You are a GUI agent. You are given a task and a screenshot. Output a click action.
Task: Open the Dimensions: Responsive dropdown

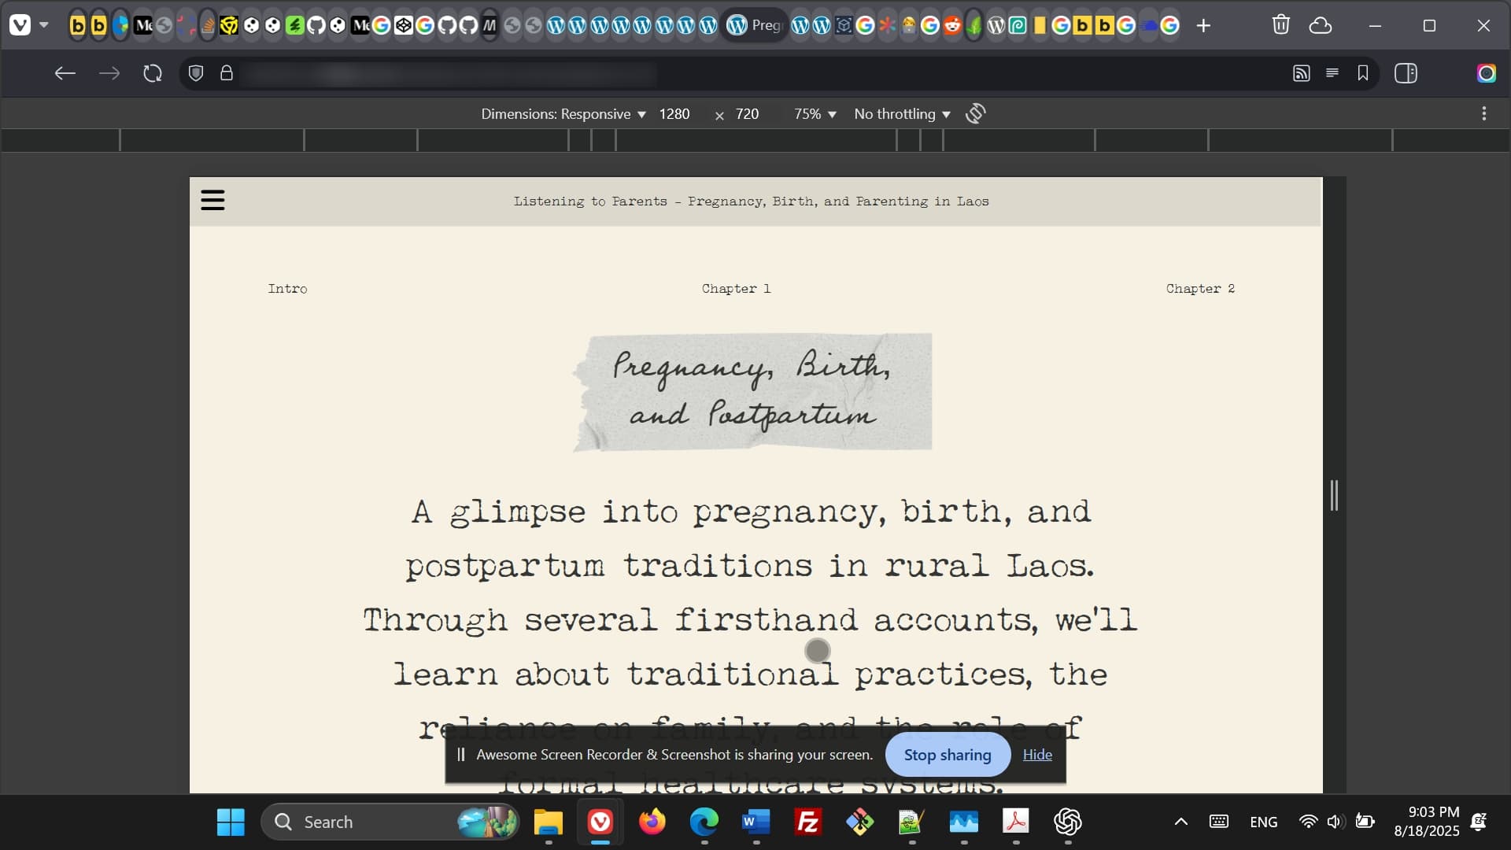562,113
